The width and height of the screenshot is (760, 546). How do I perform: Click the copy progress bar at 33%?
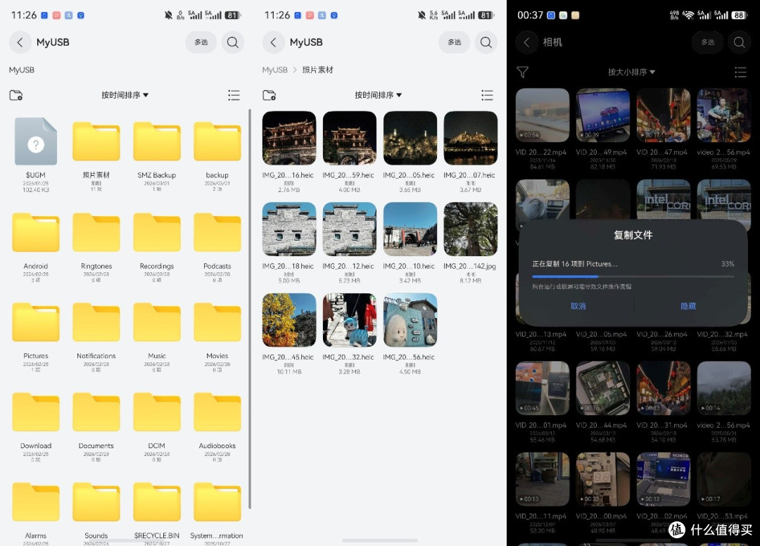633,277
